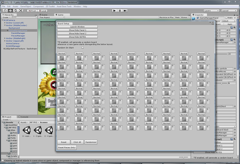
Task: Open the 2D Toolkit menu
Action: click(x=50, y=6)
